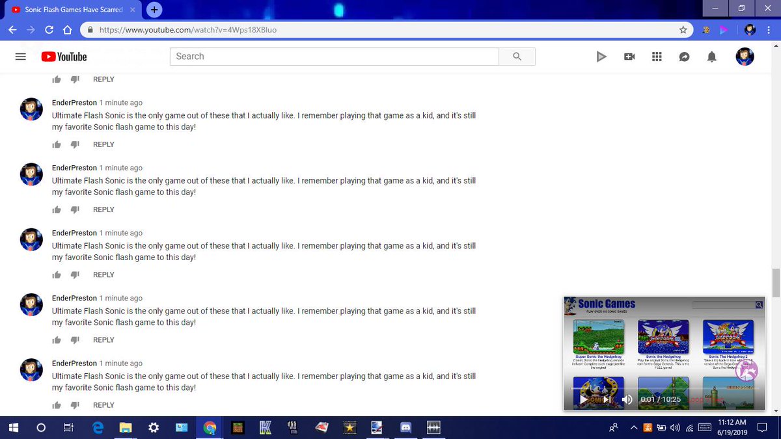Open a new tab with plus button
This screenshot has height=439, width=781.
pos(154,9)
